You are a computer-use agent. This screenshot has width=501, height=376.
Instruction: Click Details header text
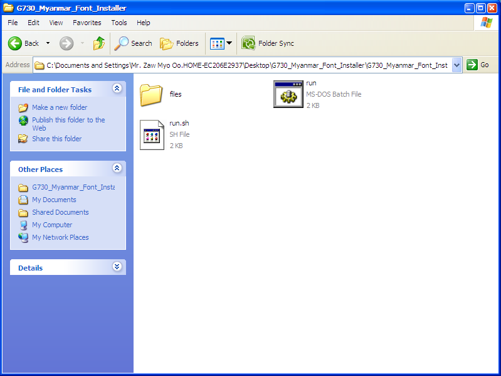point(30,268)
